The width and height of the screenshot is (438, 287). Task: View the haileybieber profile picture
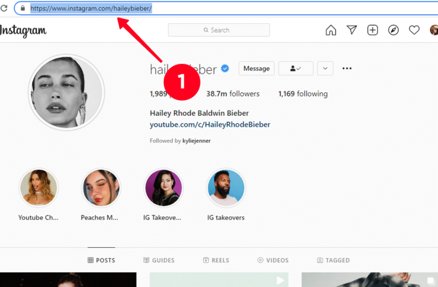coord(66,92)
